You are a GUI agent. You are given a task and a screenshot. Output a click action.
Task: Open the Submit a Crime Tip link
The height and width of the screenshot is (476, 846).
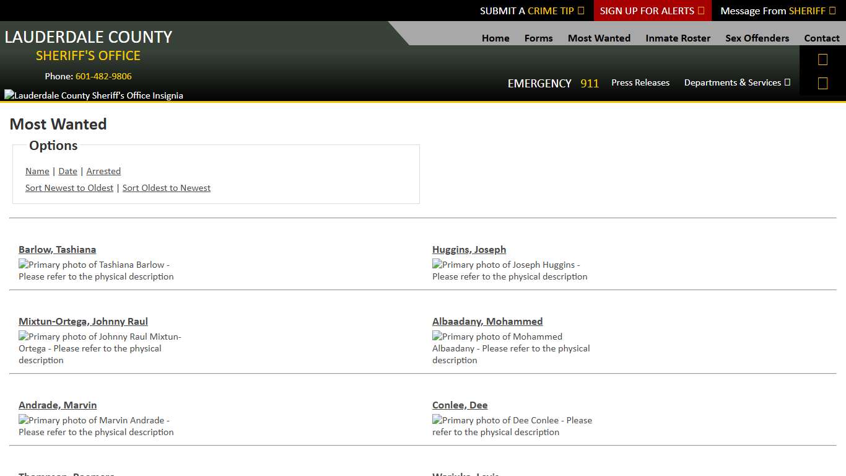531,11
